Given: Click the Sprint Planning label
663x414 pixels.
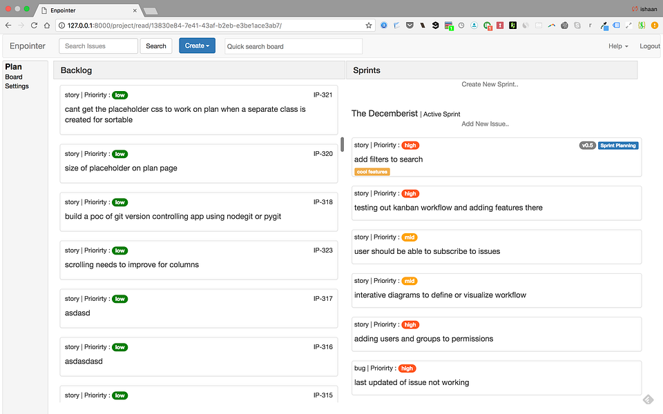Looking at the screenshot, I should pyautogui.click(x=617, y=146).
